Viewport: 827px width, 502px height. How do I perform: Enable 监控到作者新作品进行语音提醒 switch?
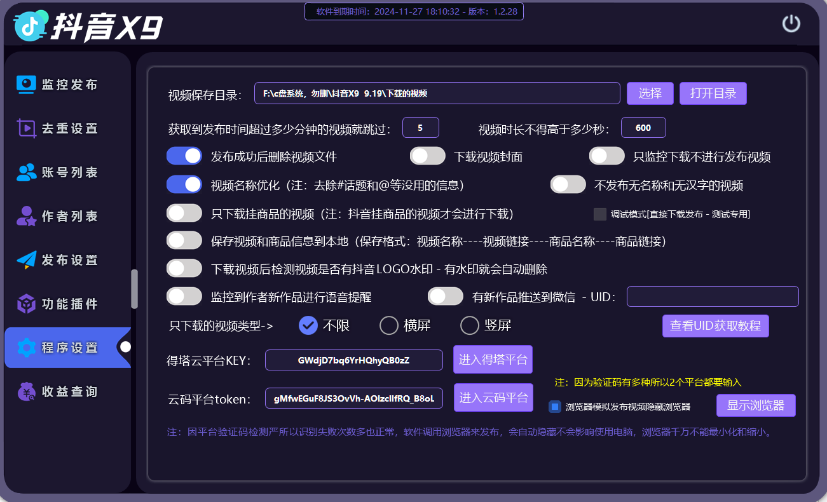[184, 296]
